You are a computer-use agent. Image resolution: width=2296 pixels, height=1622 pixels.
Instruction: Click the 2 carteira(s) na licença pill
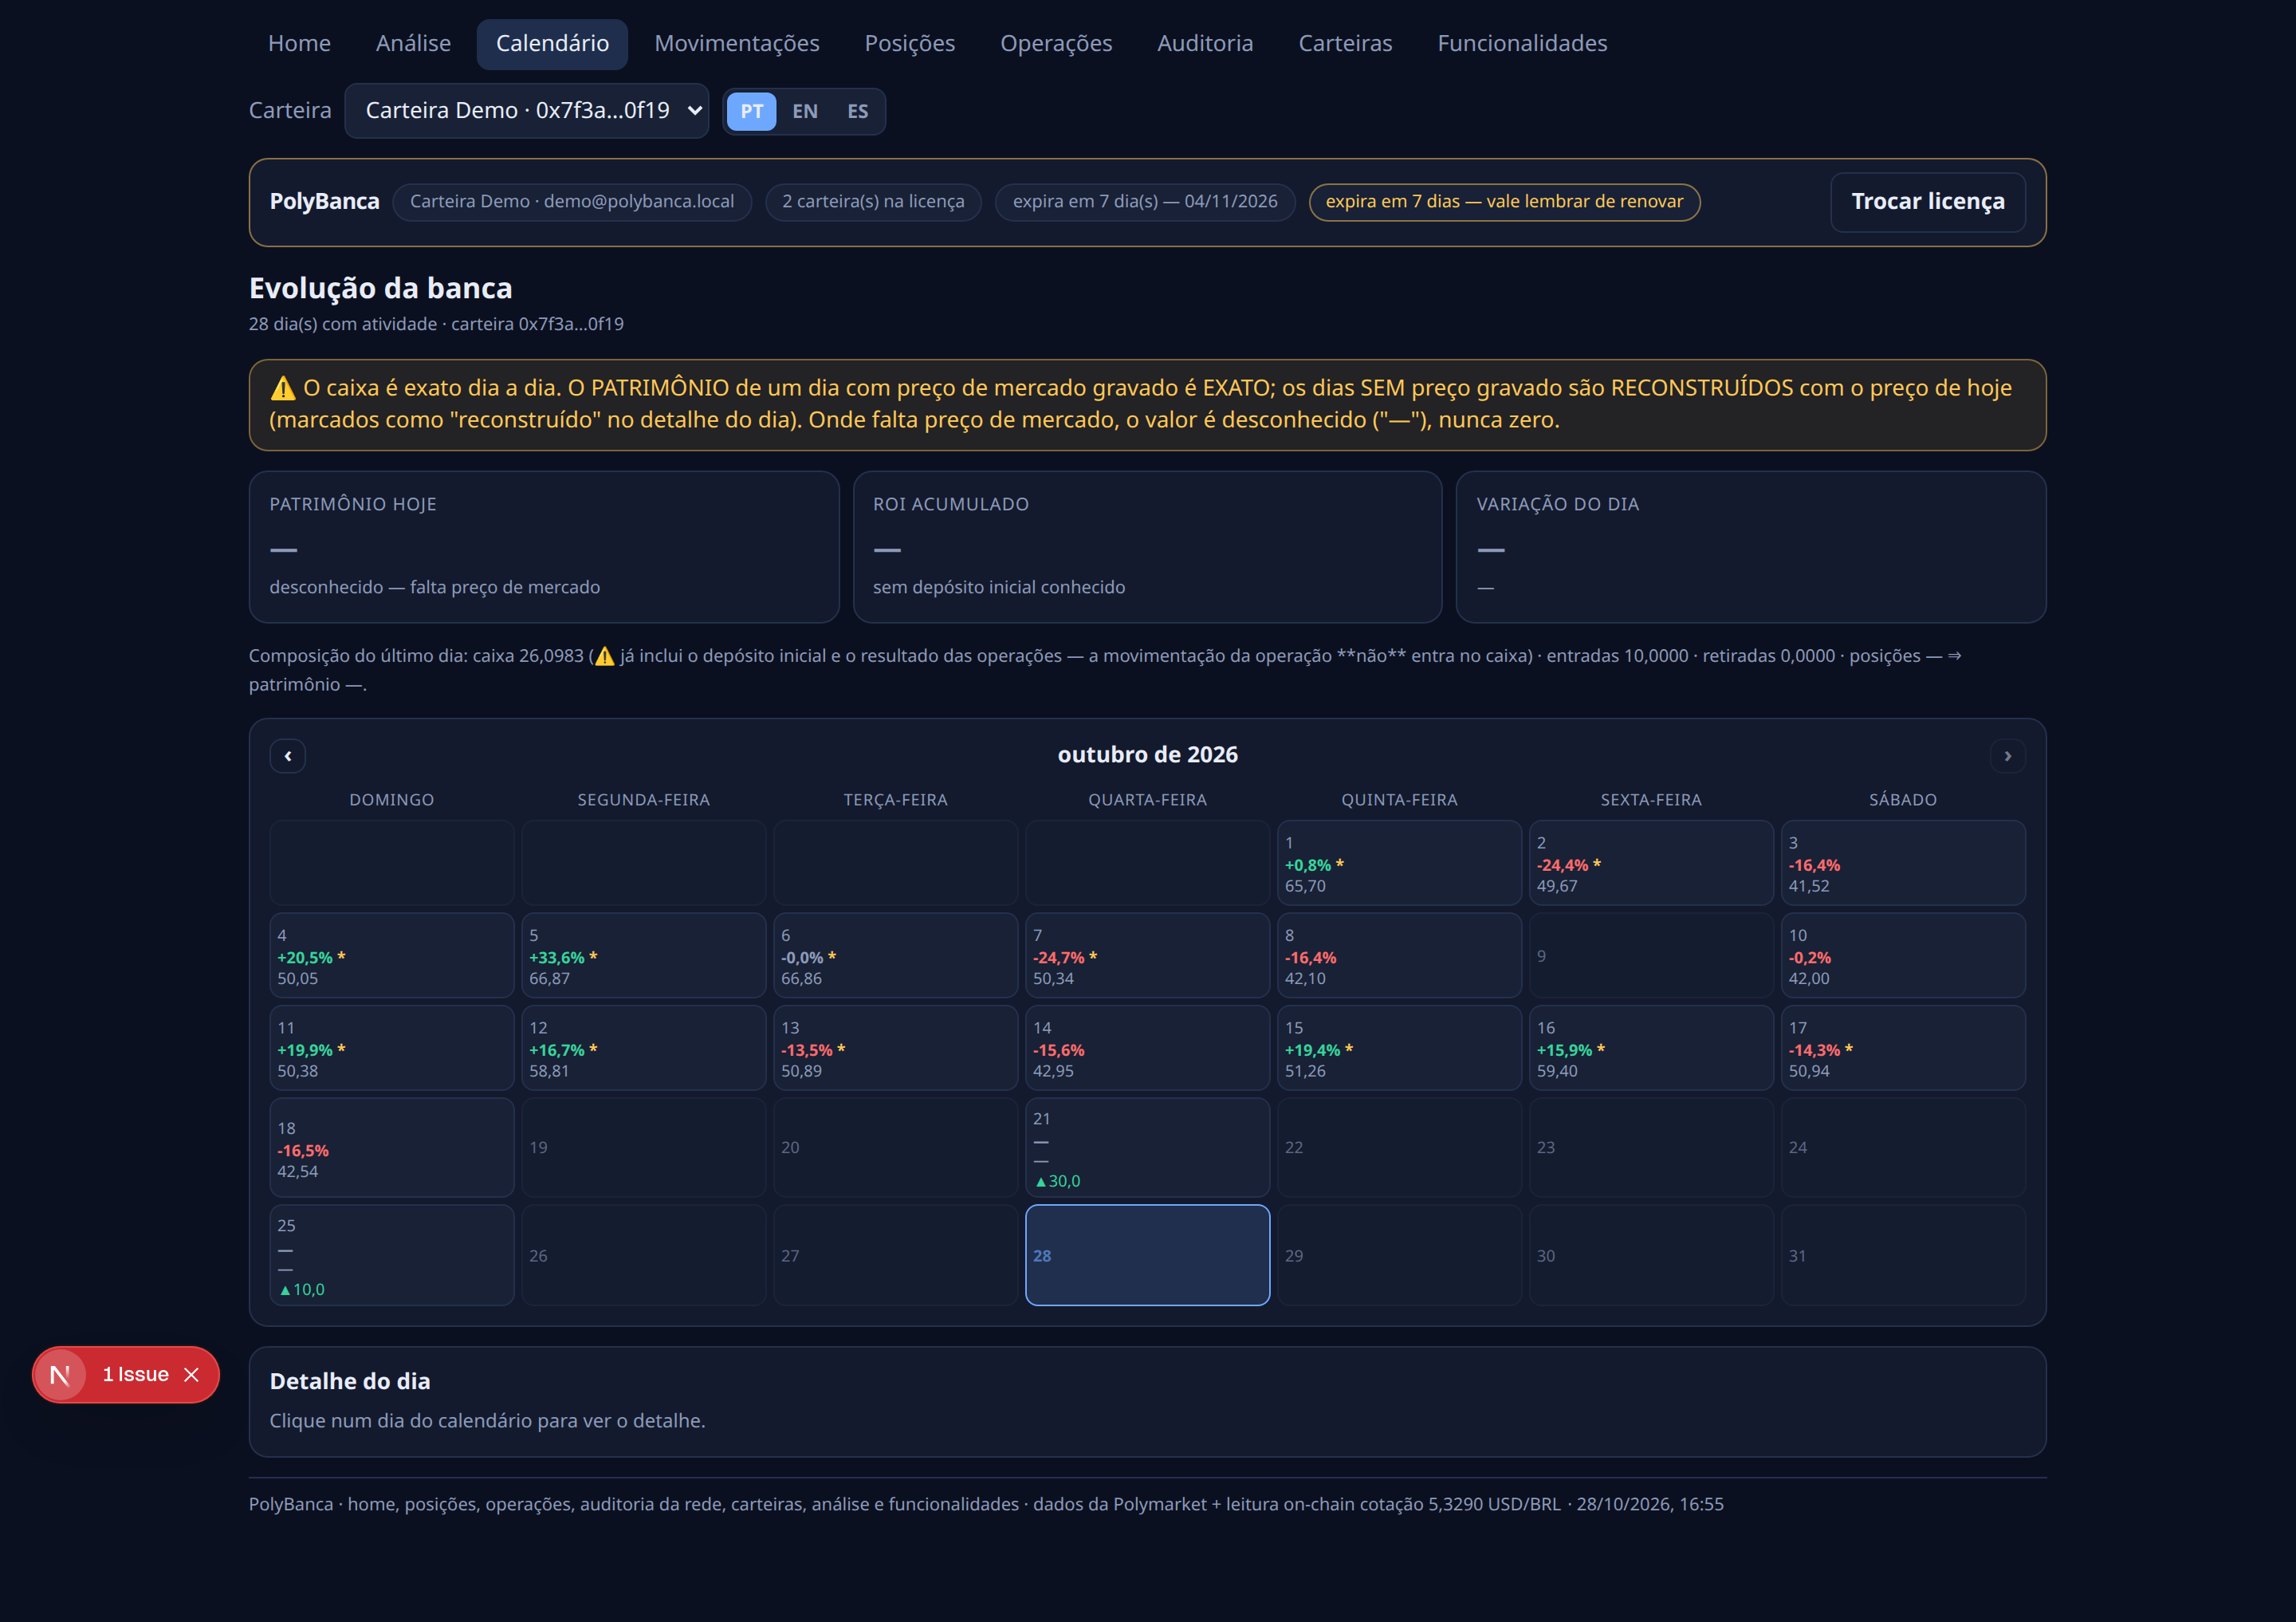point(873,202)
